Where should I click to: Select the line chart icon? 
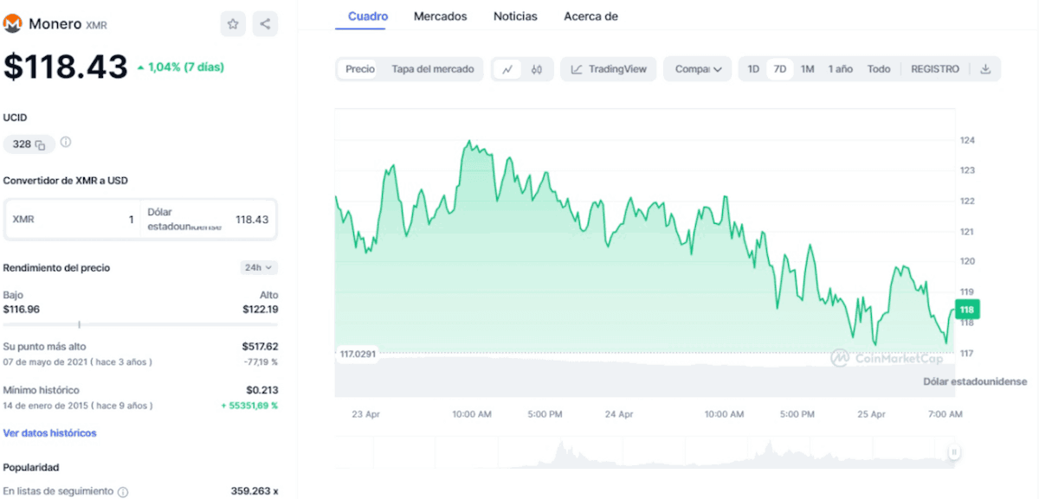tap(507, 69)
